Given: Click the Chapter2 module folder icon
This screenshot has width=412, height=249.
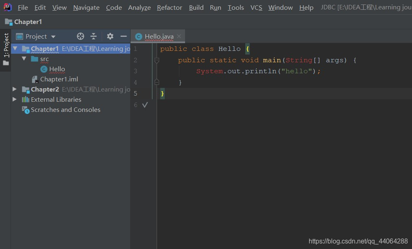Looking at the screenshot, I should (x=26, y=90).
